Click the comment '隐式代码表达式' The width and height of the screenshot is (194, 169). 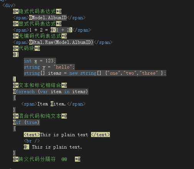37,12
